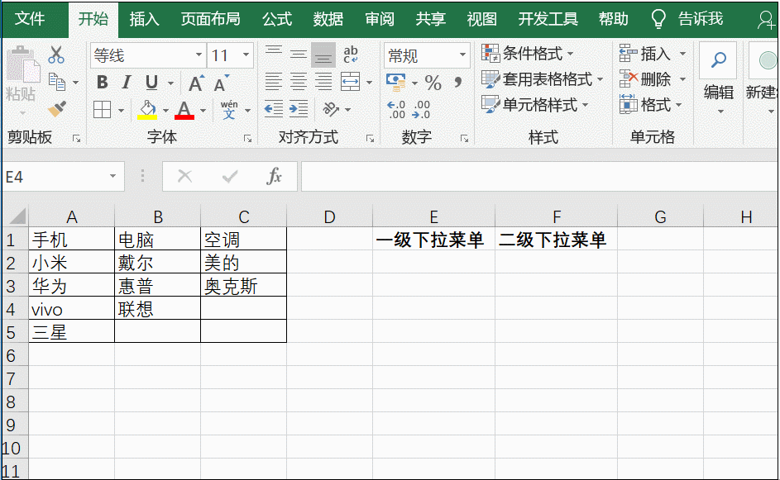780x480 pixels.
Task: Open alignment group dialog launcher
Action: click(x=370, y=139)
